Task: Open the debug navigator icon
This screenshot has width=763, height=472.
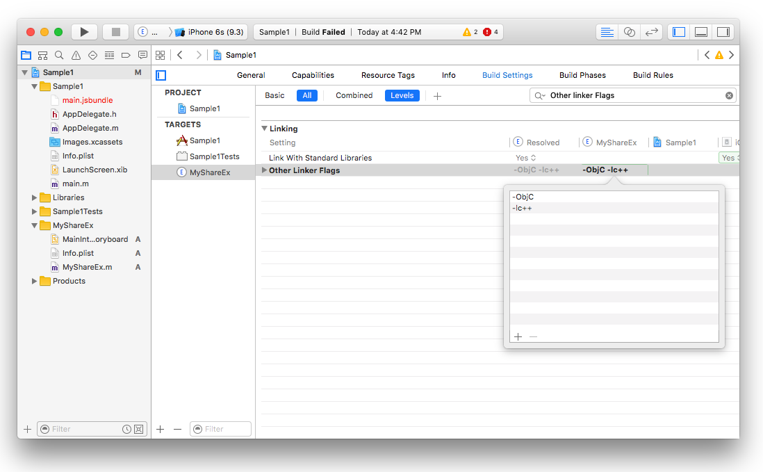Action: click(110, 55)
